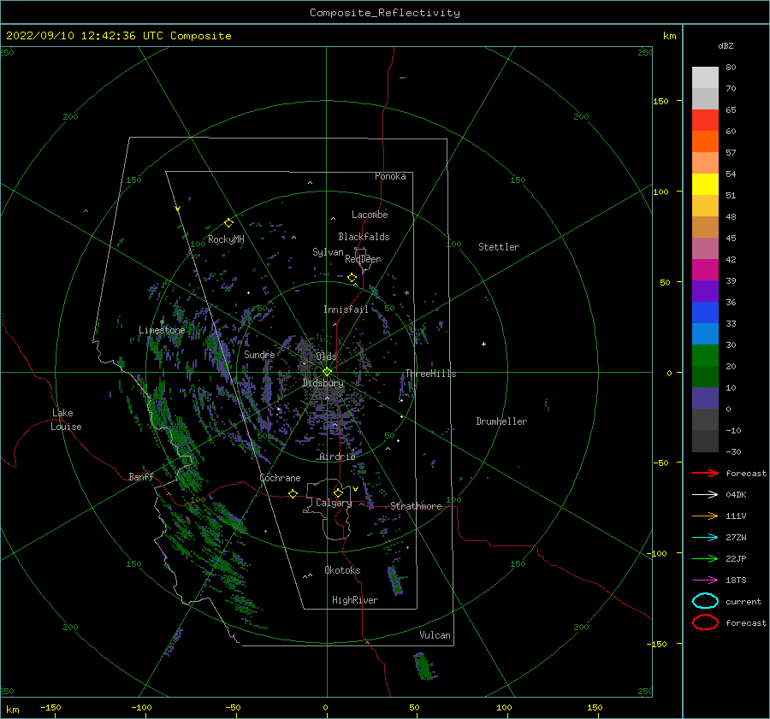Click the dBZ legend heading
The image size is (770, 719).
click(x=726, y=45)
